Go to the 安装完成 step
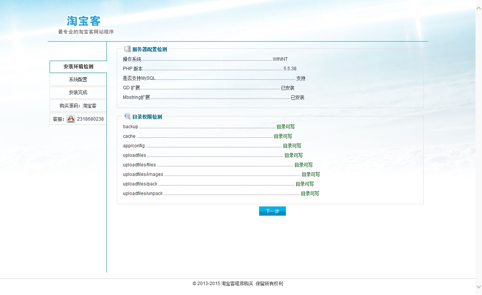This screenshot has height=295, width=482. (78, 93)
